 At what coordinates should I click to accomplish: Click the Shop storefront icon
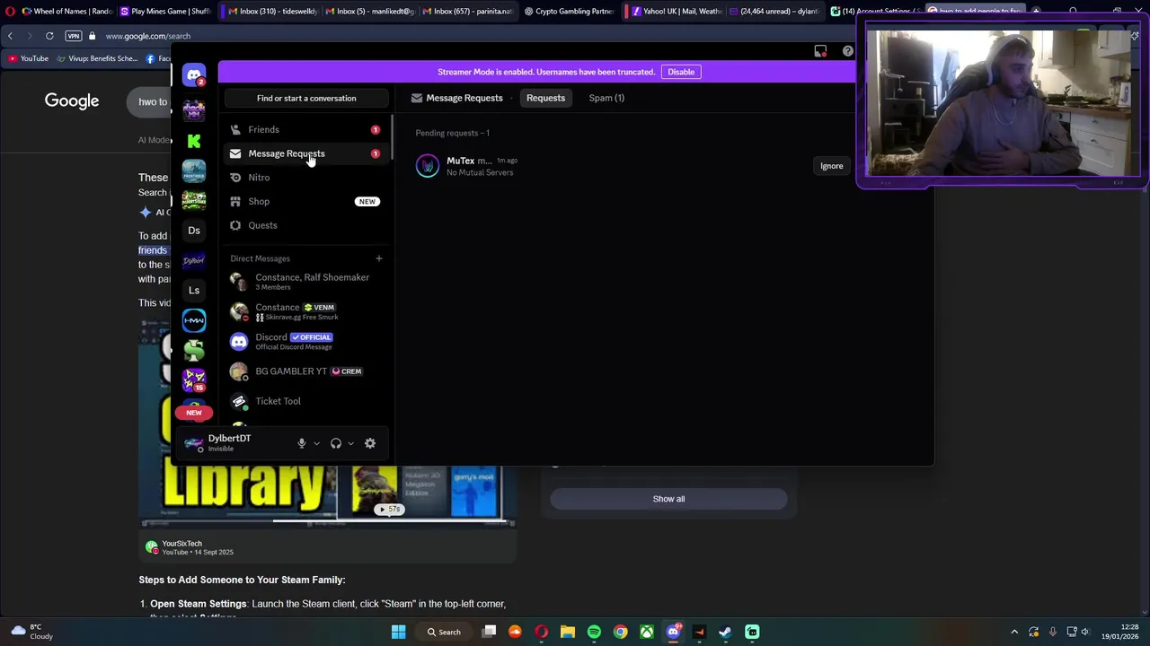pyautogui.click(x=235, y=202)
